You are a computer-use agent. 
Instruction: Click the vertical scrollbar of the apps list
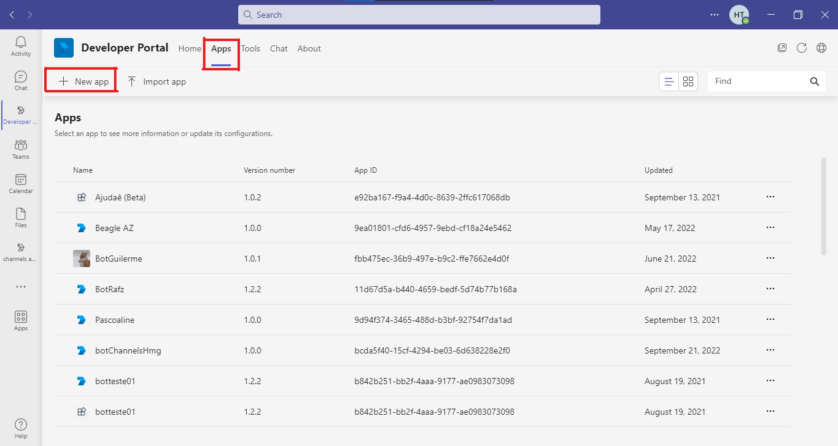(x=823, y=206)
